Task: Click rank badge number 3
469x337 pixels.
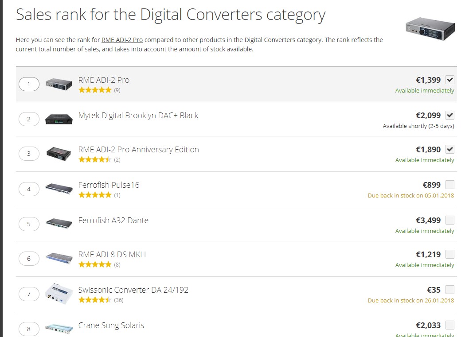Action: [29, 154]
